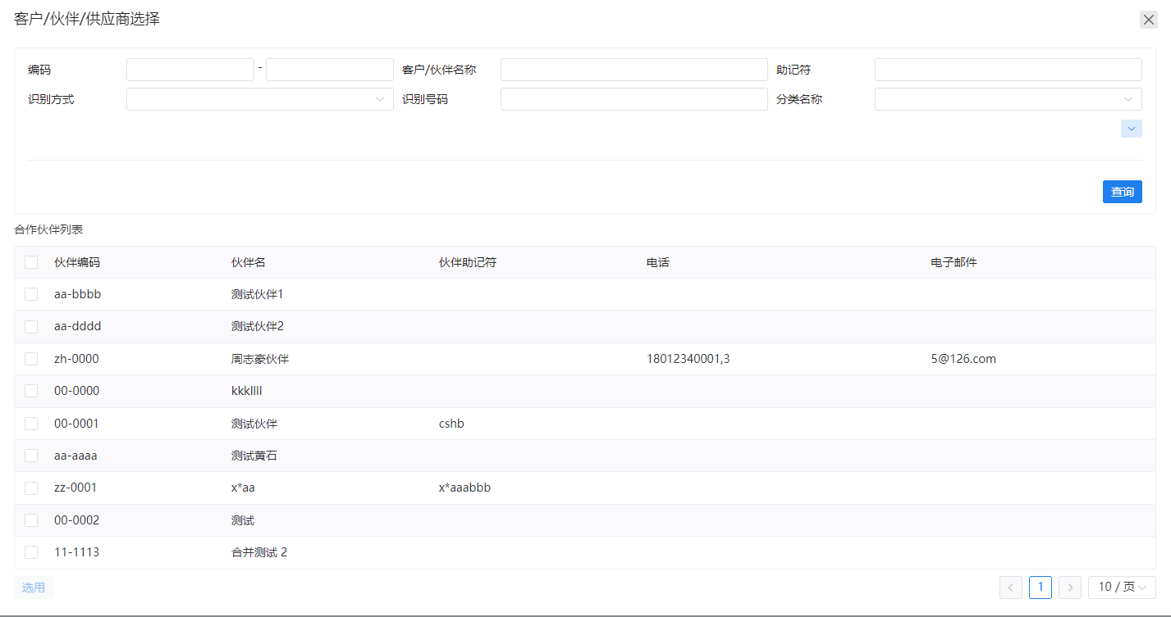Check the row aa-dddd checkbox
This screenshot has width=1171, height=617.
point(31,327)
